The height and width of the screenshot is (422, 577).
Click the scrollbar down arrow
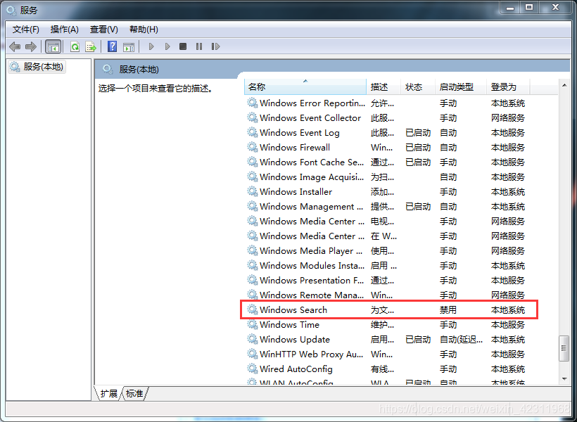pyautogui.click(x=564, y=378)
